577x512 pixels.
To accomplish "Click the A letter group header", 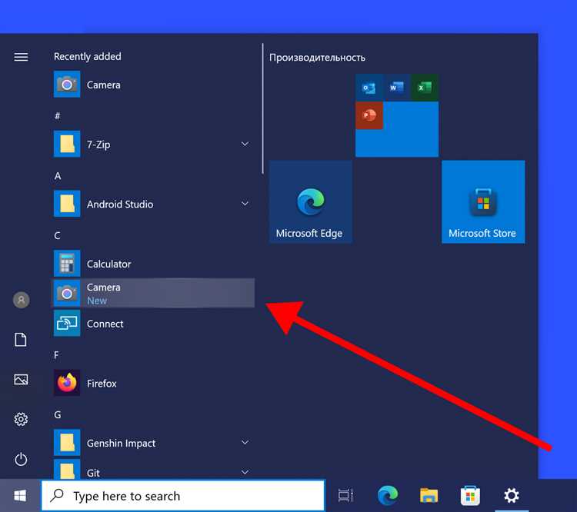I will coord(58,176).
